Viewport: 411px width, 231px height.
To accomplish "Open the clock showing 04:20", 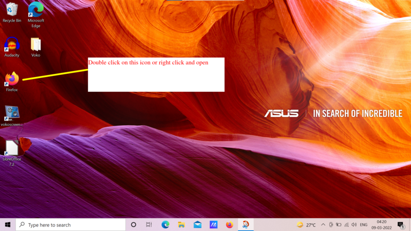I will coord(381,225).
